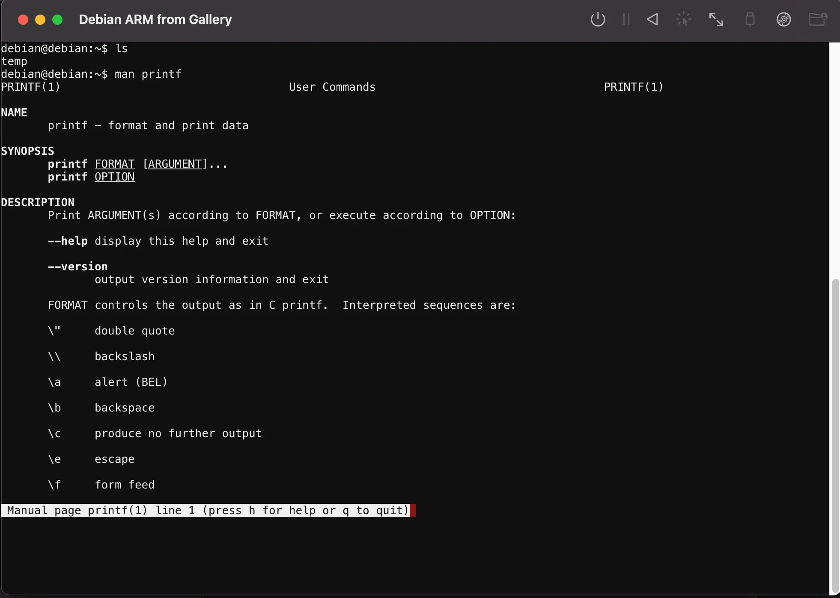840x598 pixels.
Task: Open the disc drive image menu
Action: [x=783, y=19]
